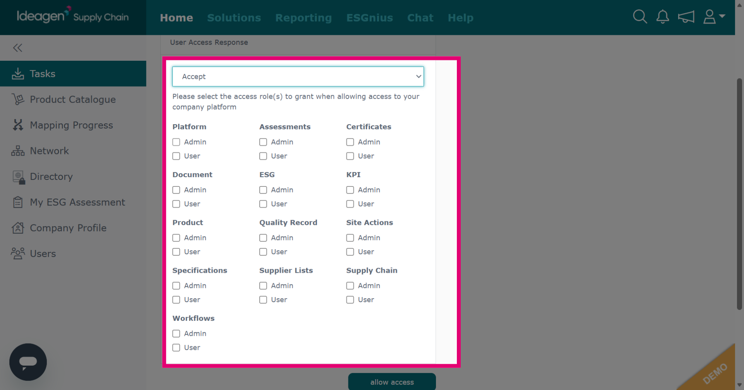Open the Chat menu item

point(420,18)
